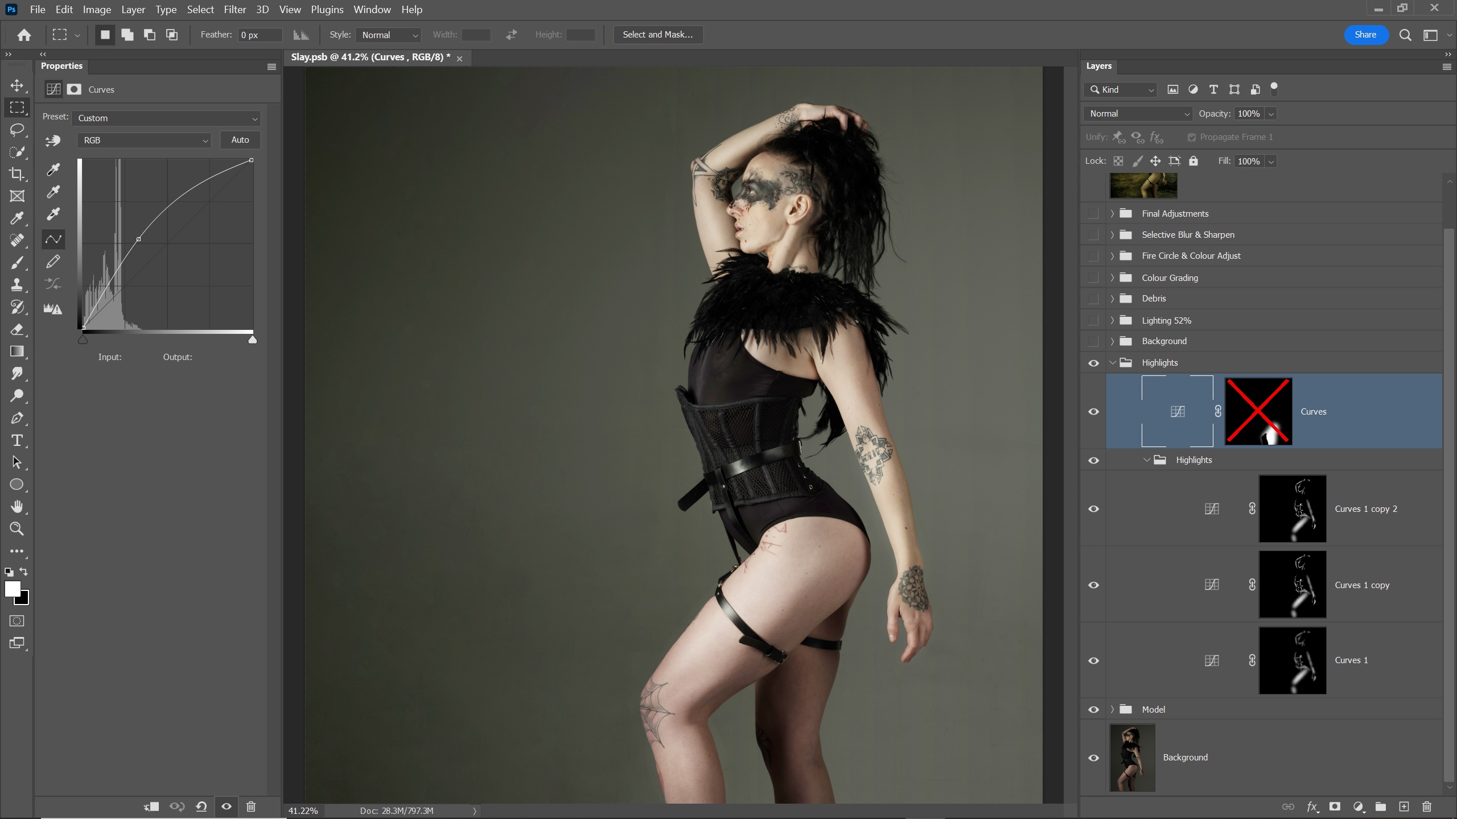Click the foreground color swatch
Image resolution: width=1457 pixels, height=819 pixels.
[12, 589]
